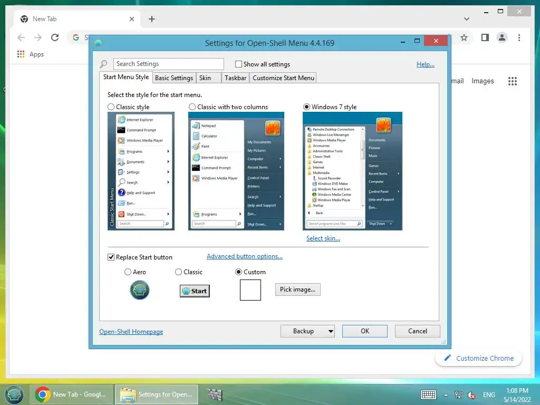Click OK to apply settings
540x405 pixels.
[x=365, y=331]
